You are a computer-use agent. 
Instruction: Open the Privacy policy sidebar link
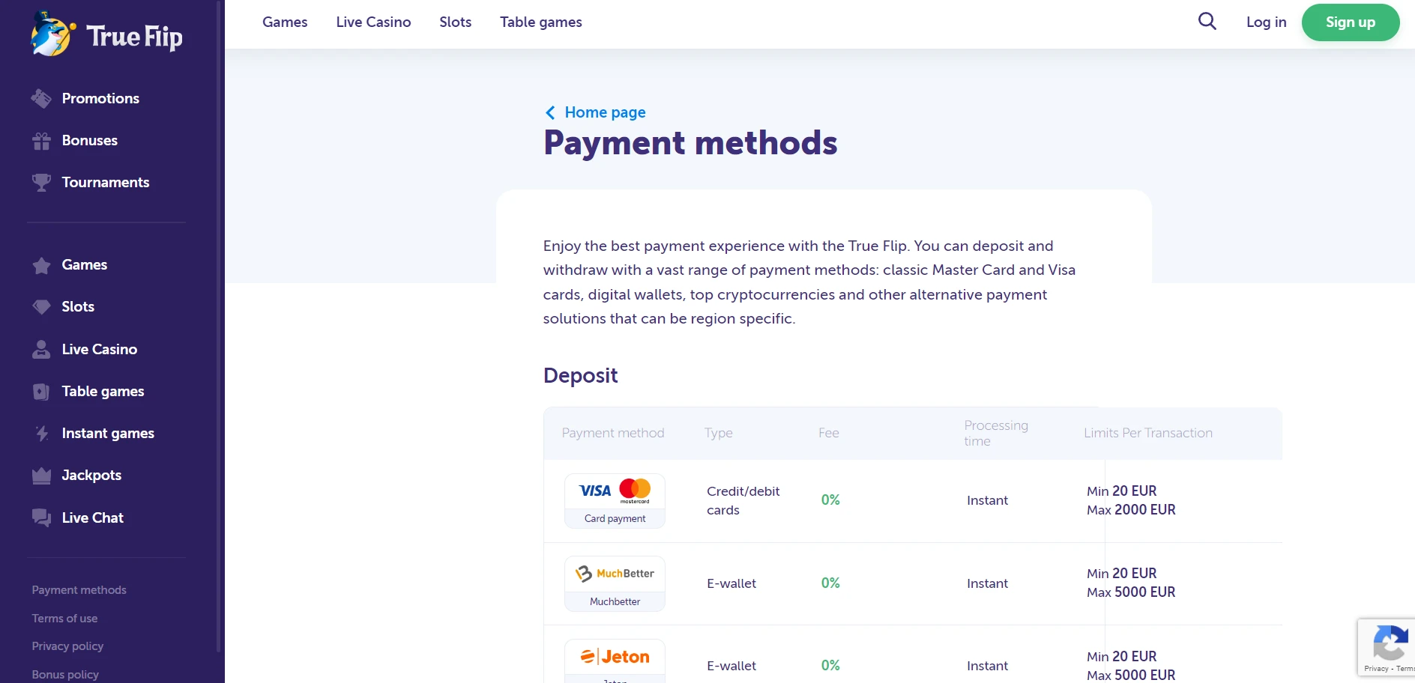point(67,646)
